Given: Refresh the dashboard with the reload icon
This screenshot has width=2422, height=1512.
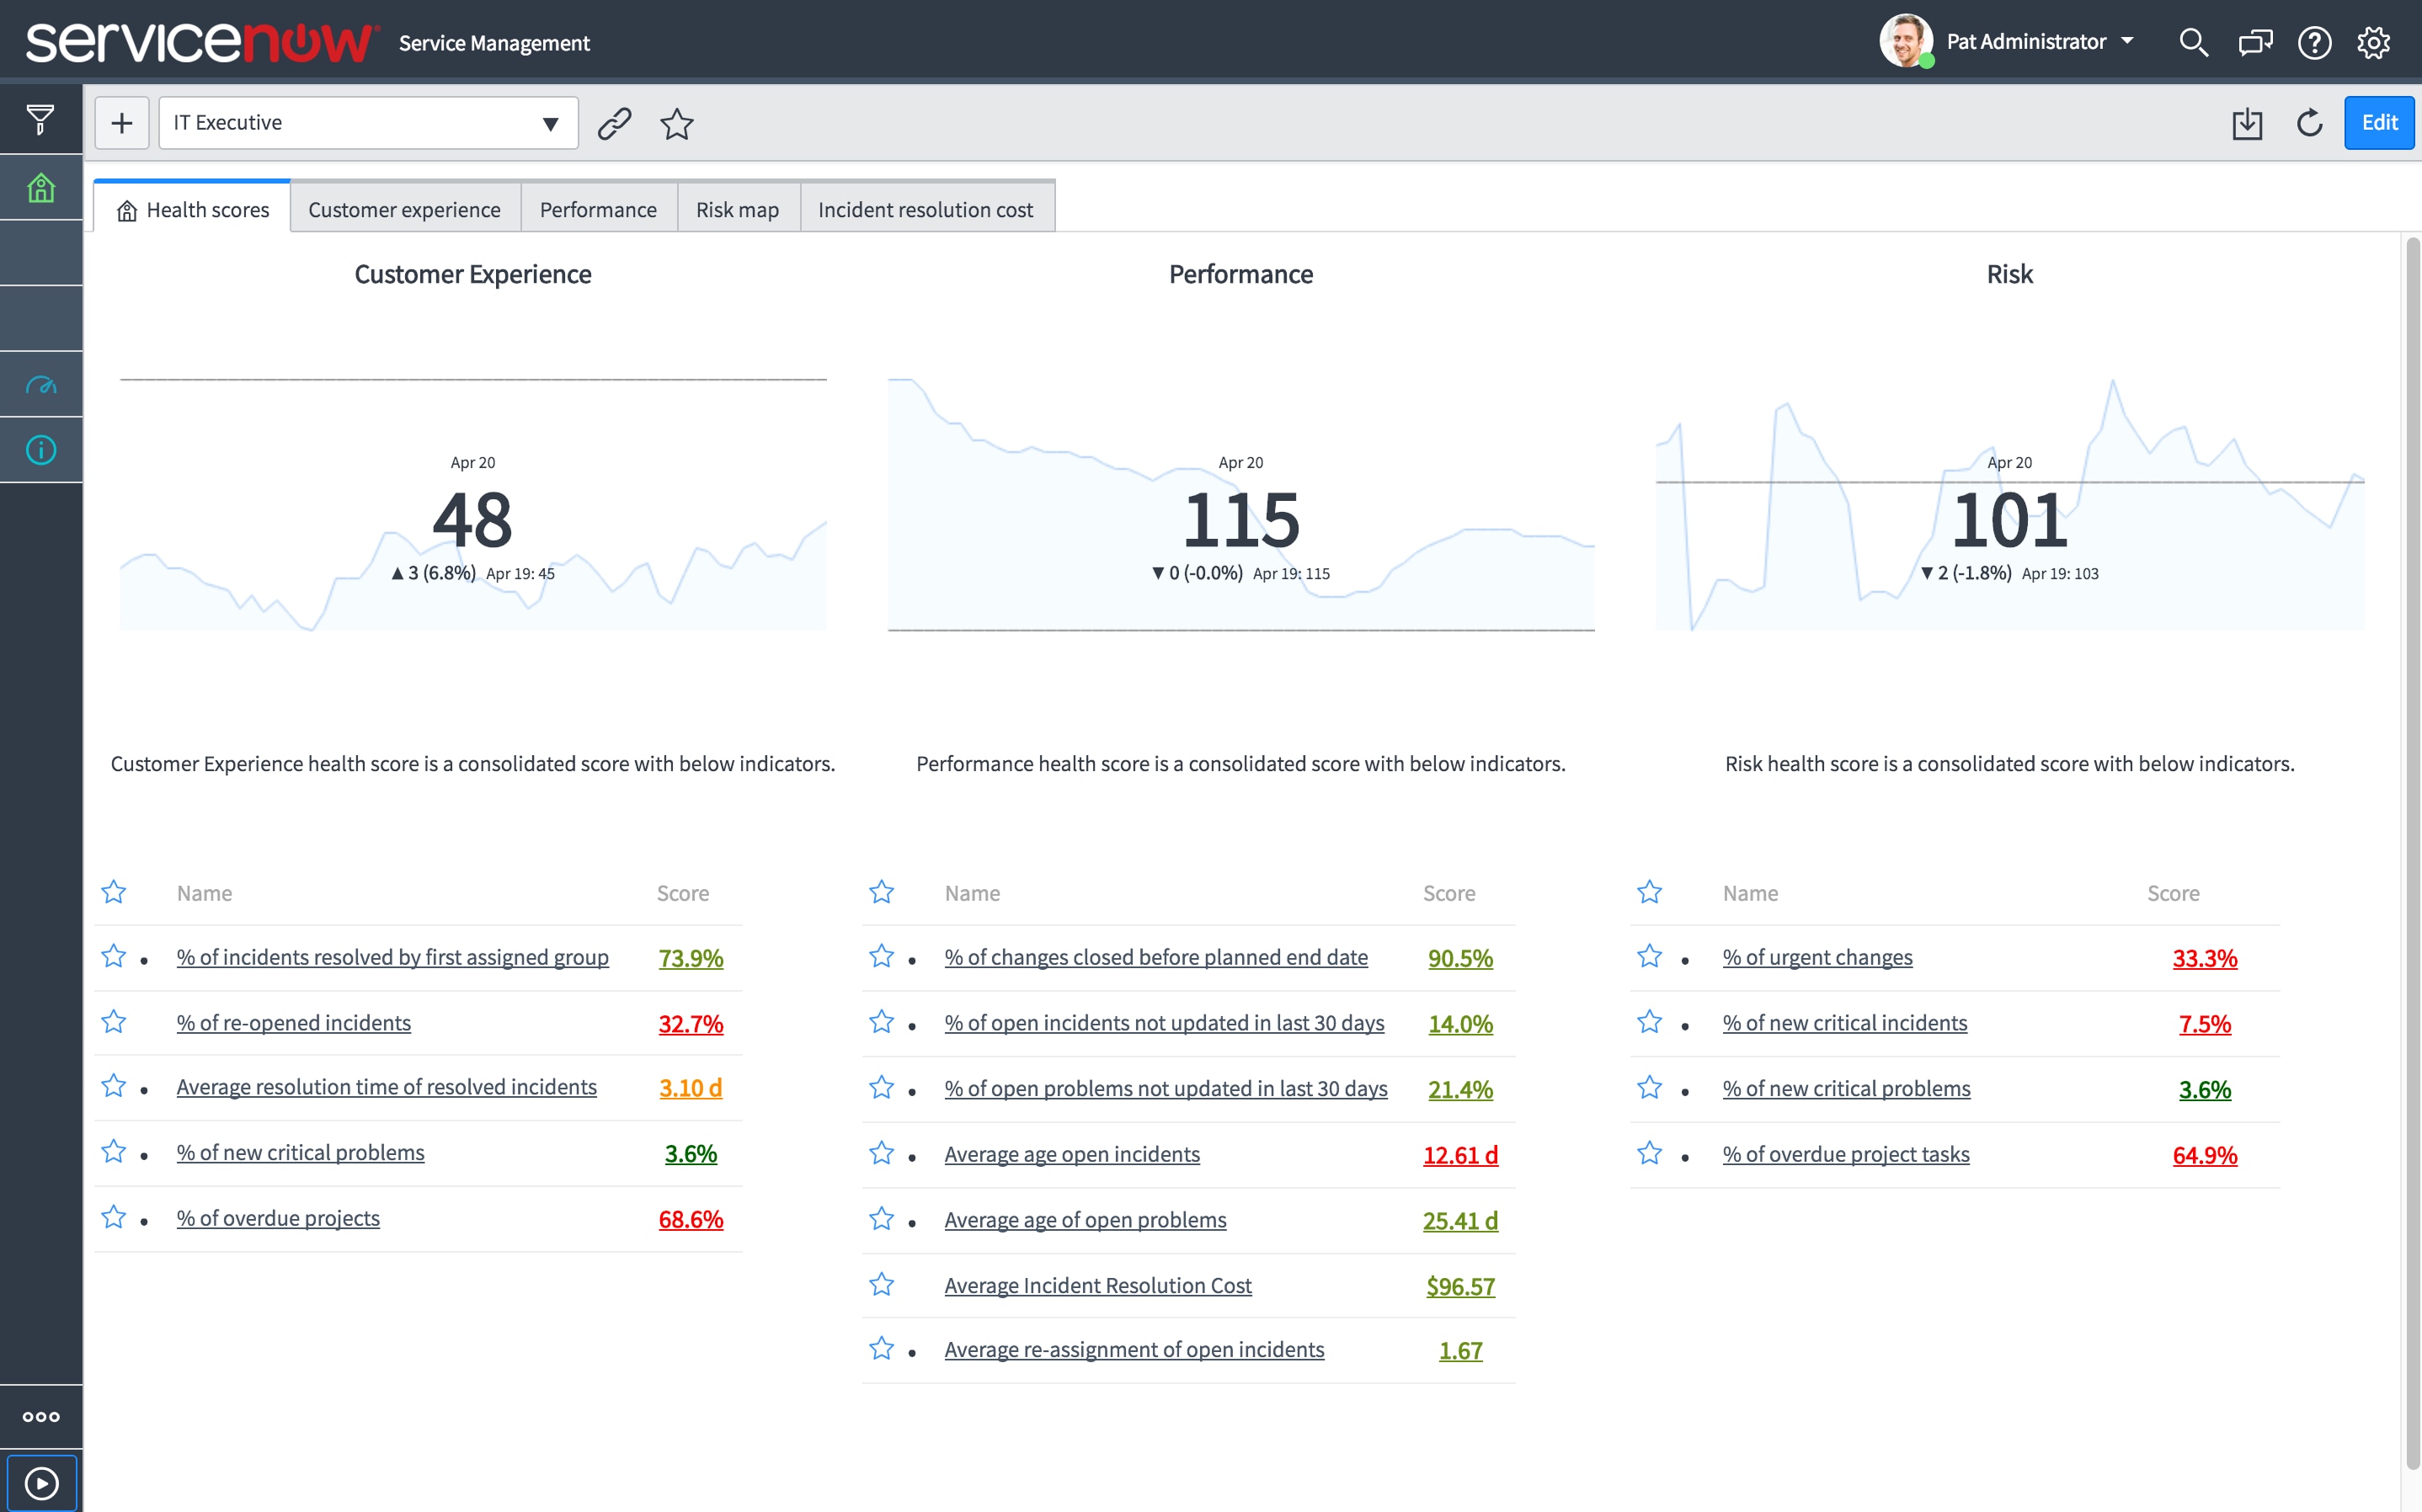Looking at the screenshot, I should [x=2310, y=123].
